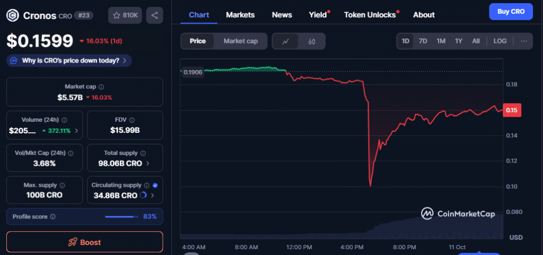Screen dimensions: 543x255
Task: Toggle chart to Market cap view
Action: pyautogui.click(x=241, y=41)
